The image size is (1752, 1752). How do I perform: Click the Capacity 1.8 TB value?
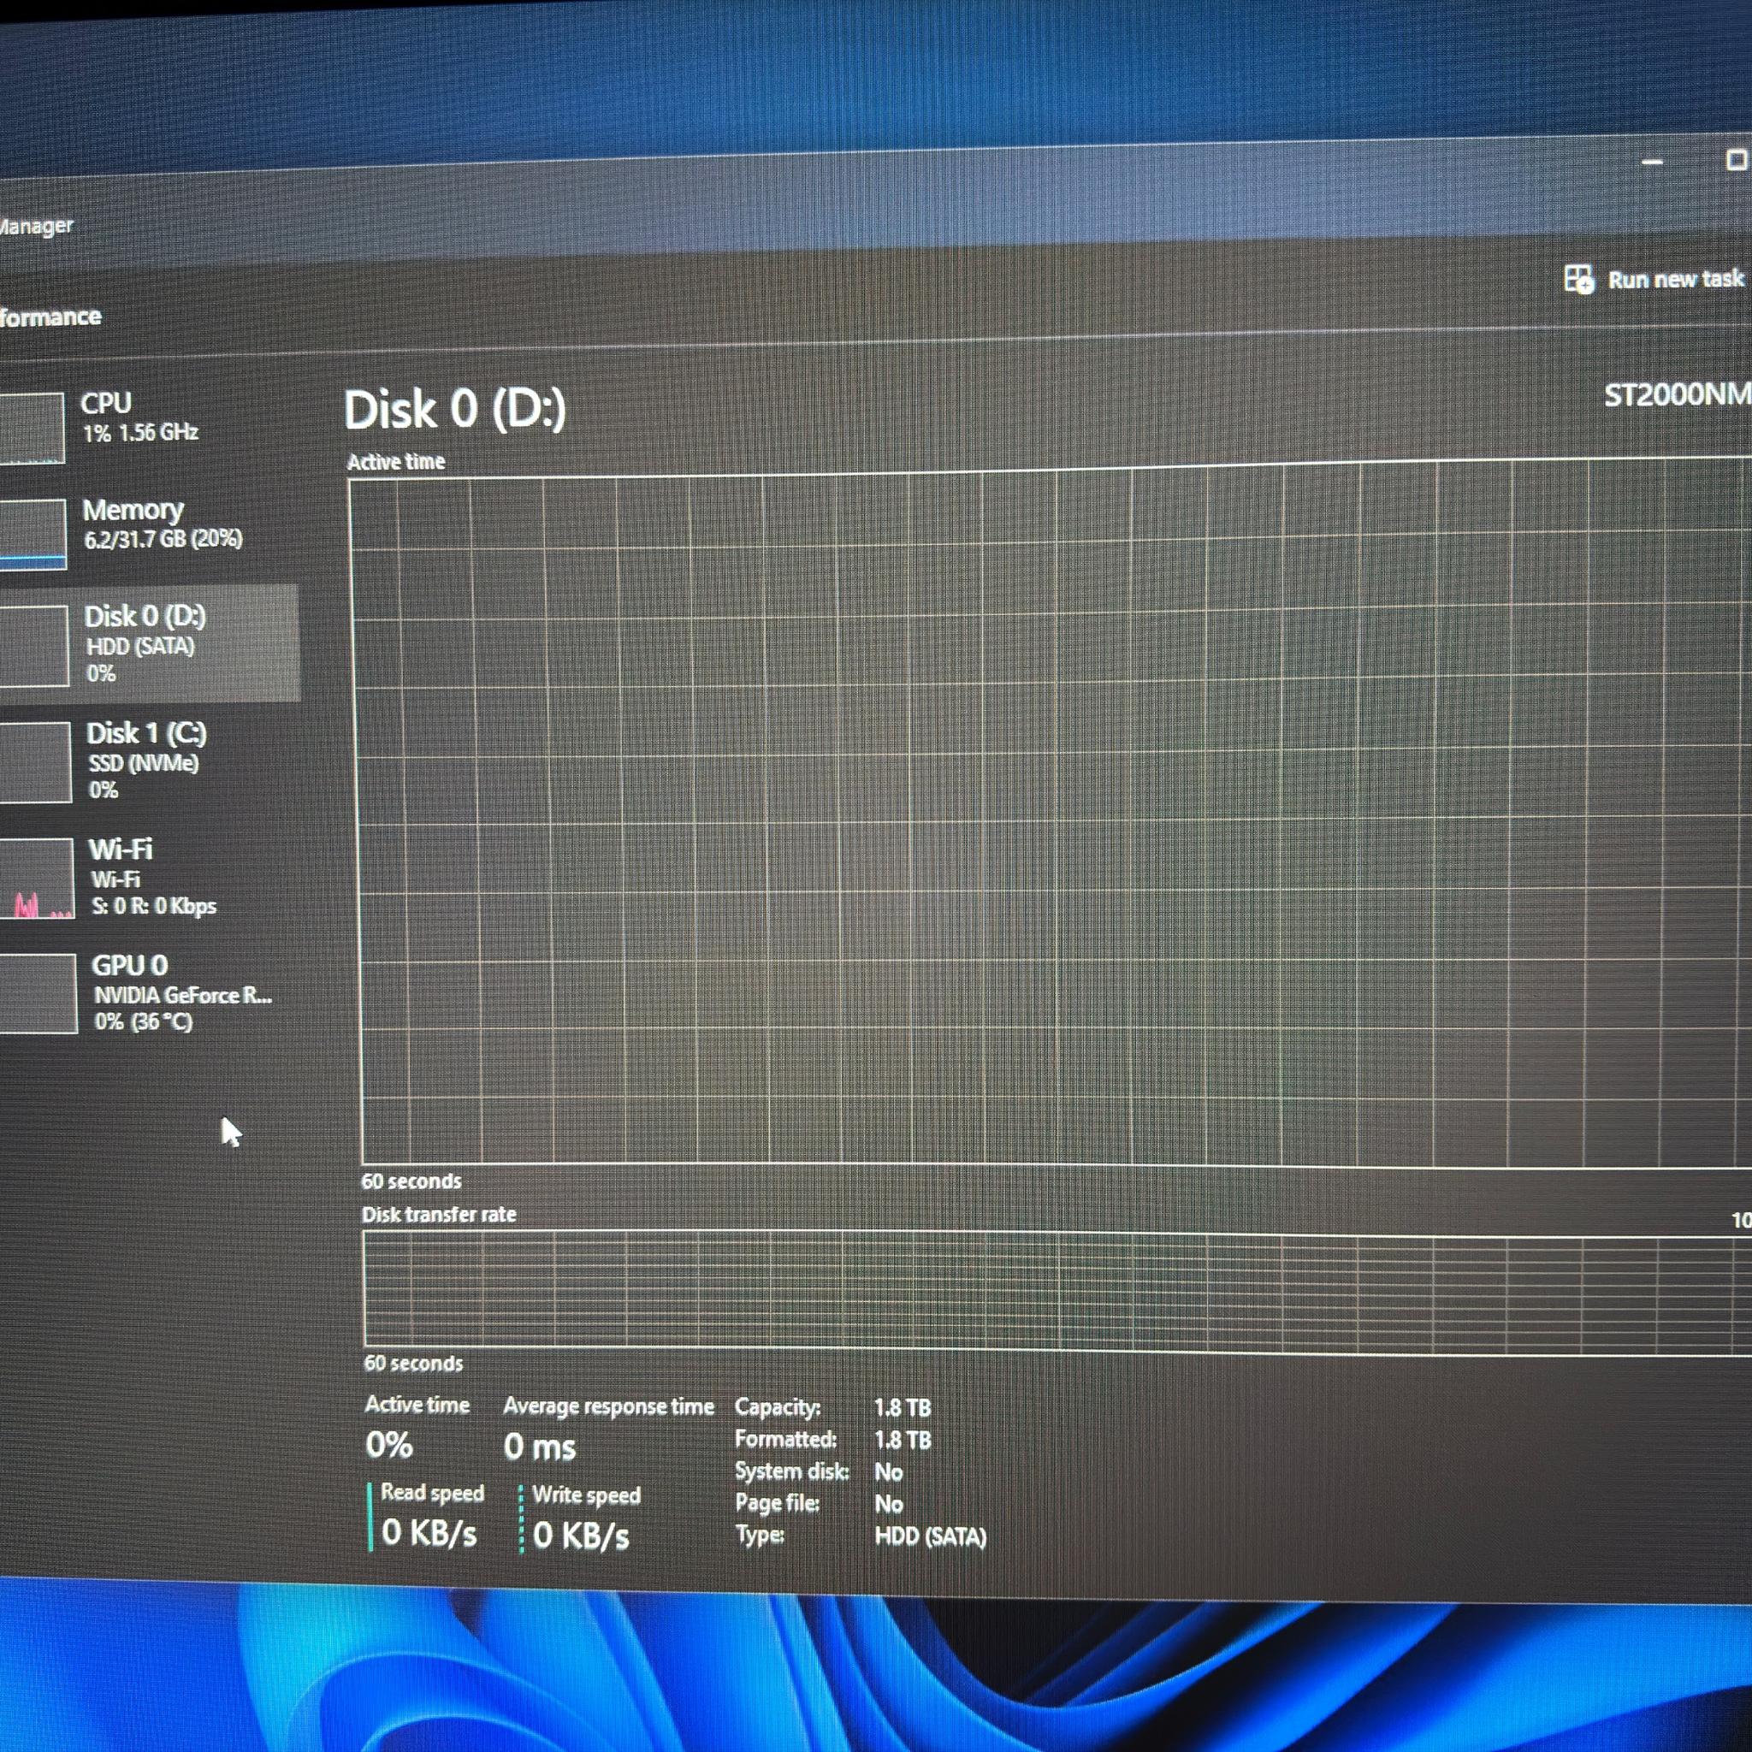[x=903, y=1407]
